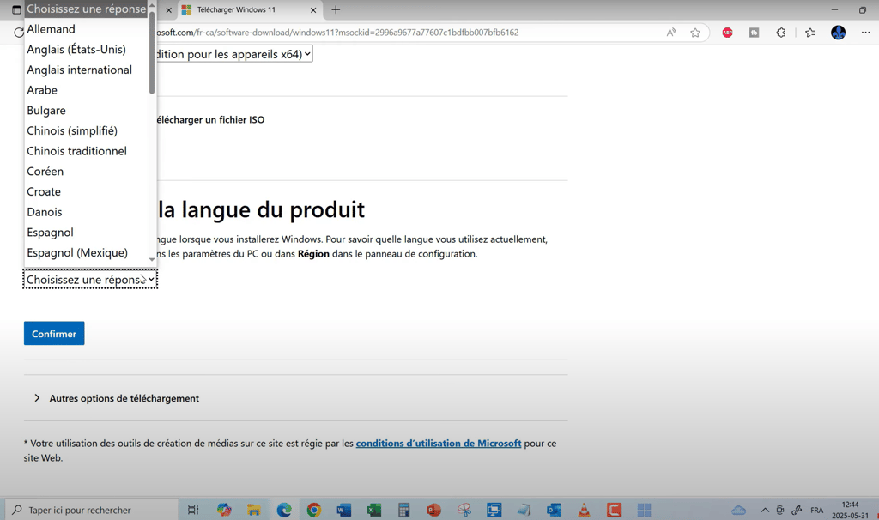The height and width of the screenshot is (520, 879).
Task: Open the clock and date flyout
Action: [x=850, y=510]
